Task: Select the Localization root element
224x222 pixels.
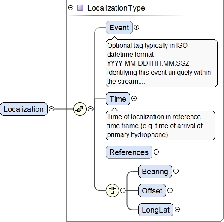Action: tap(24, 109)
